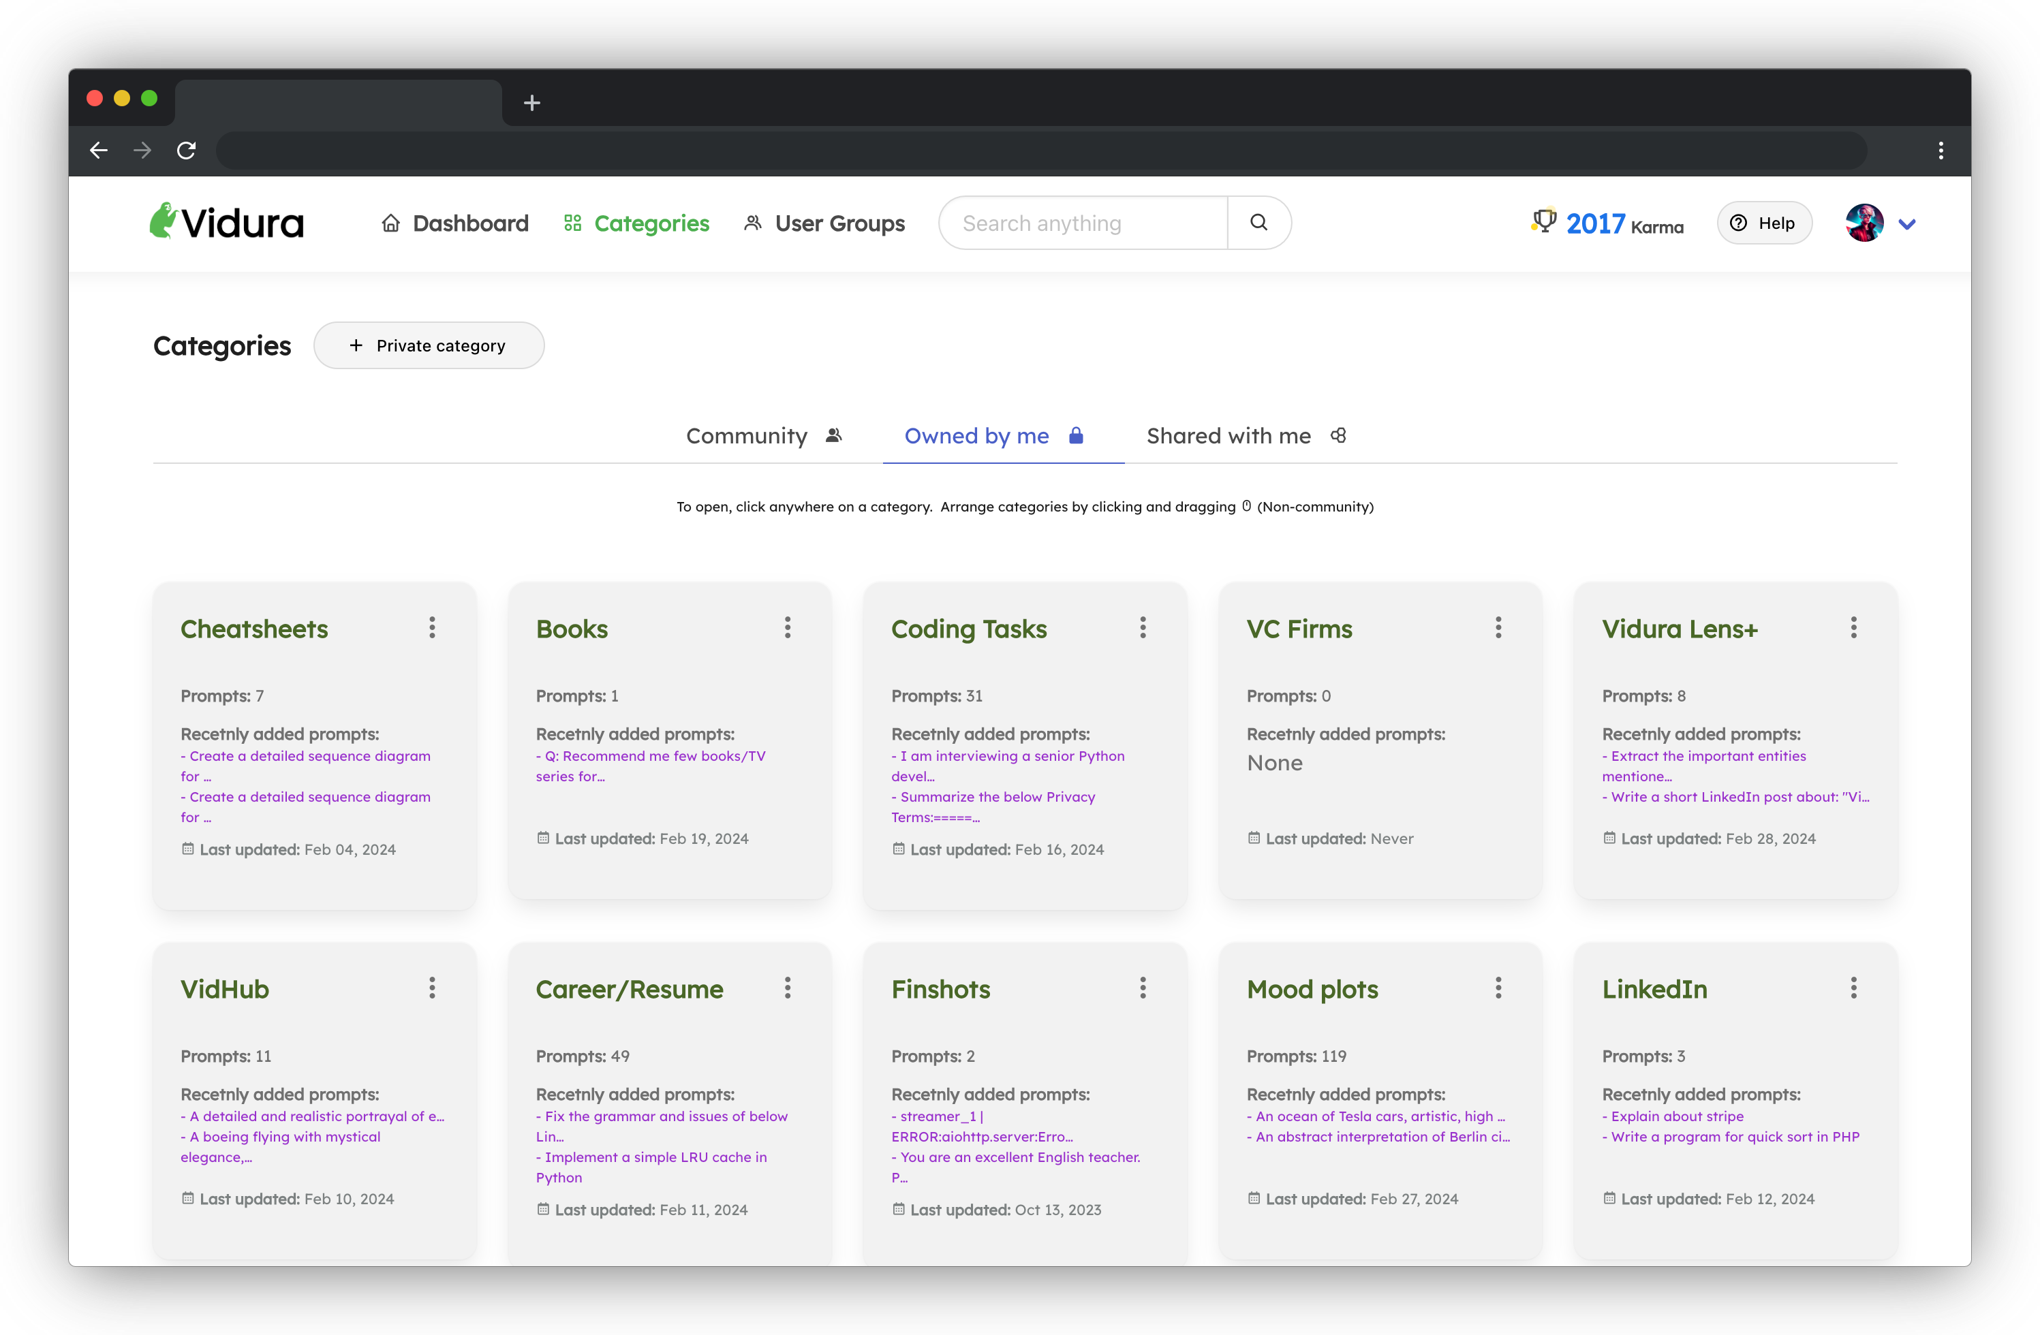This screenshot has width=2040, height=1335.
Task: Open the Mood plots card options menu
Action: (1498, 988)
